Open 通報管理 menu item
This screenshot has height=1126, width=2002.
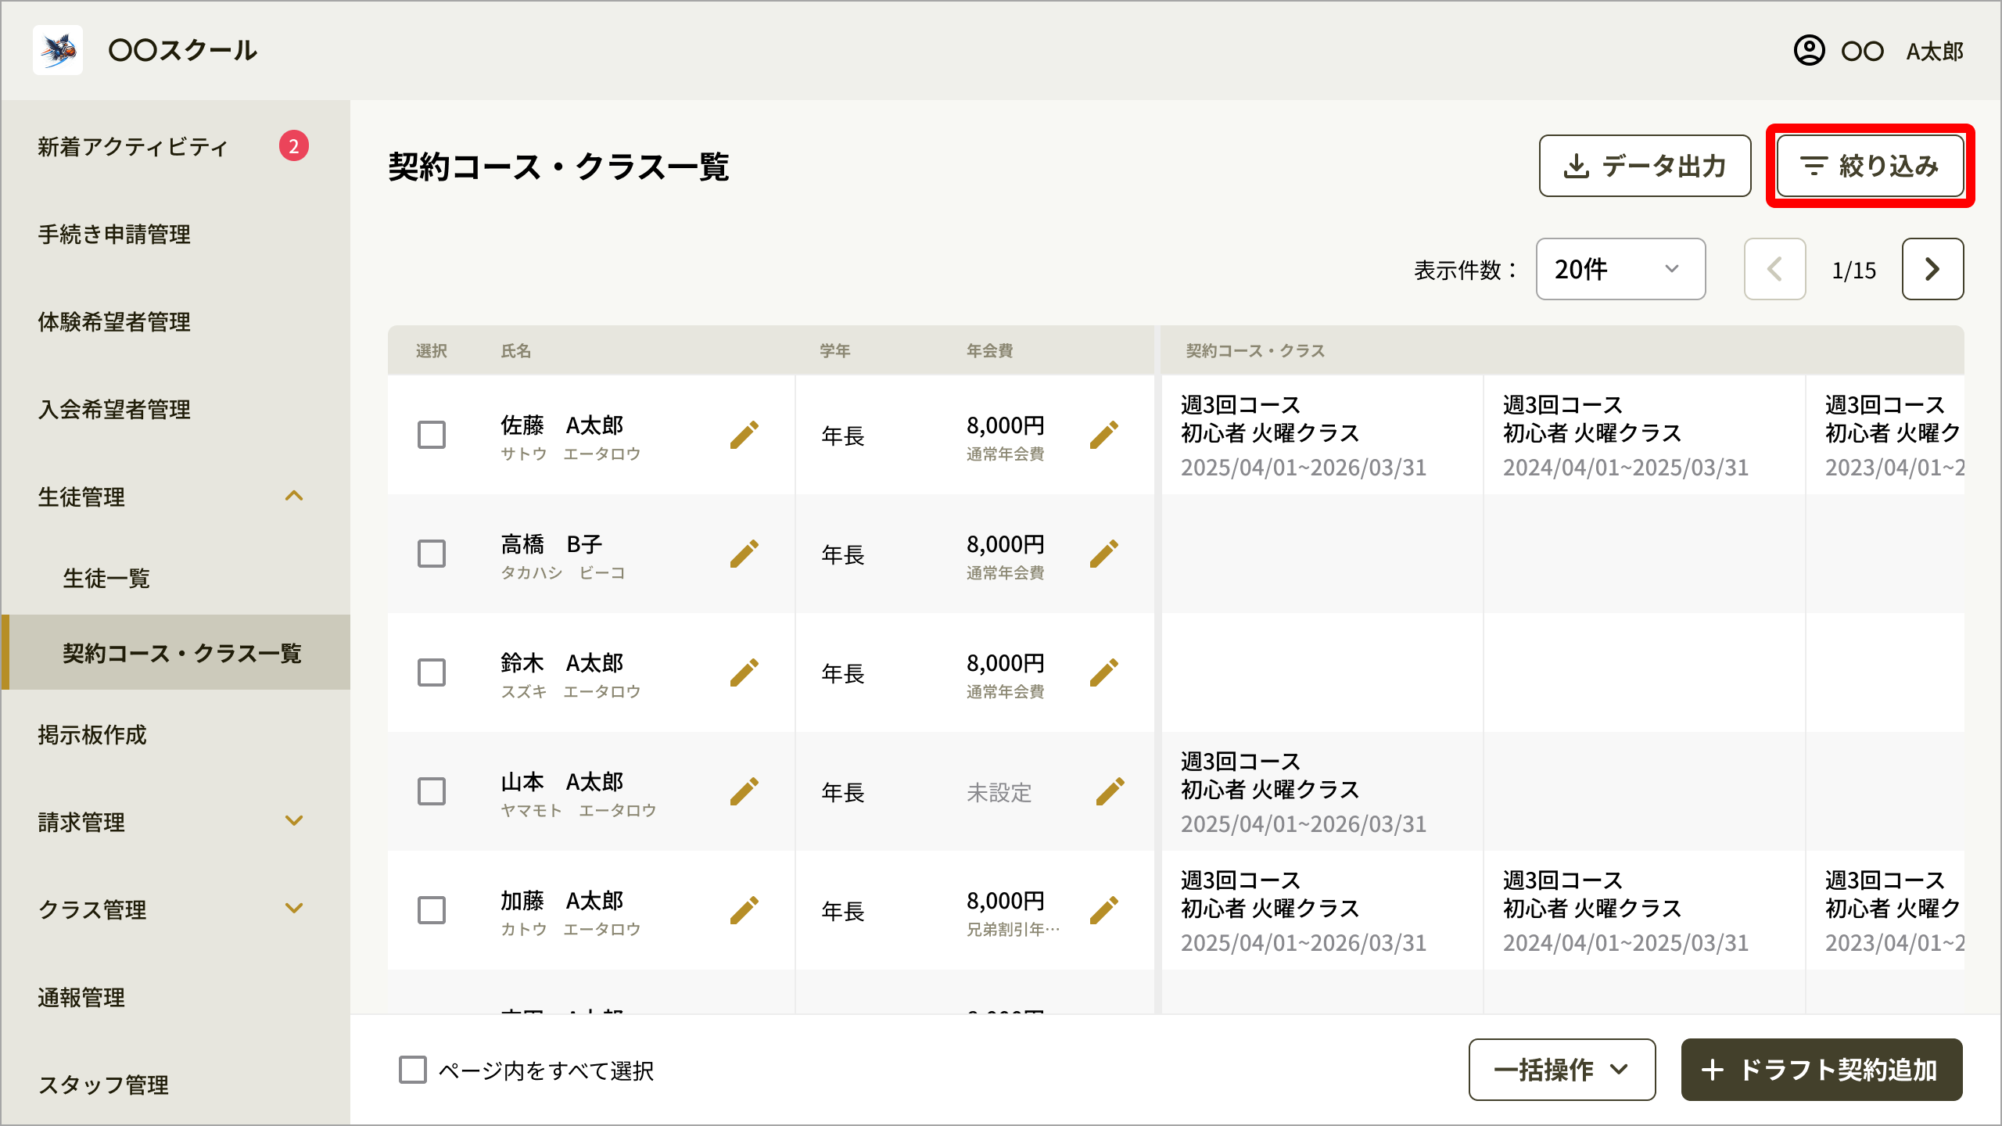click(175, 997)
